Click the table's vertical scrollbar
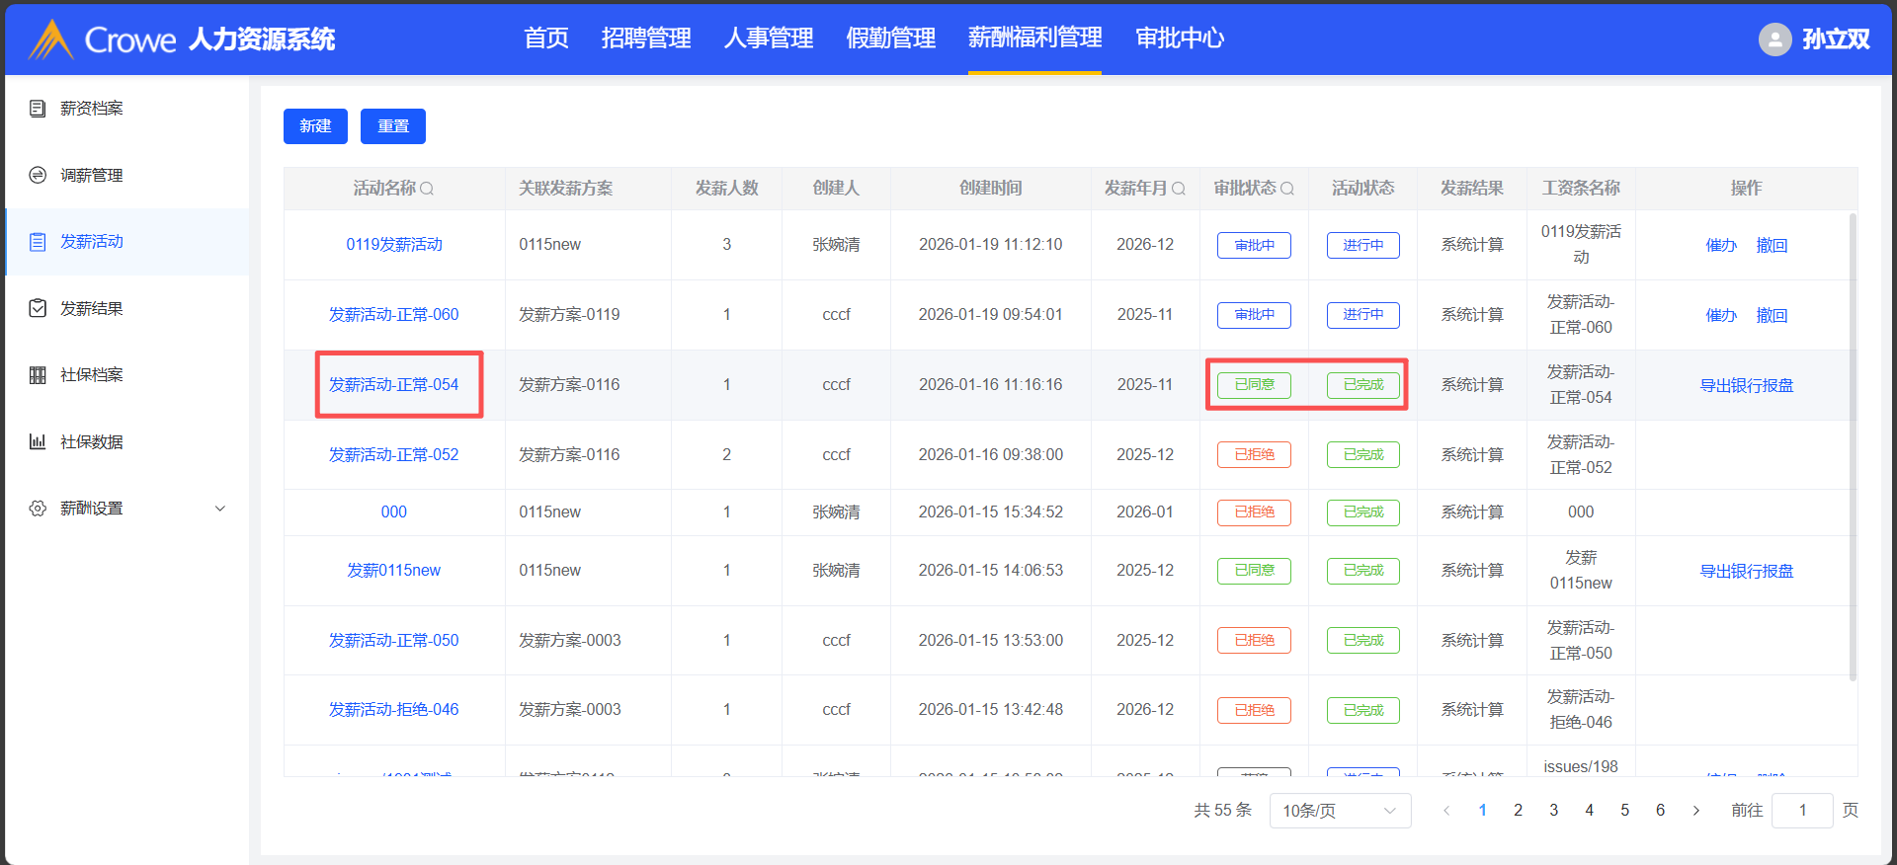The height and width of the screenshot is (865, 1897). pos(1853,444)
